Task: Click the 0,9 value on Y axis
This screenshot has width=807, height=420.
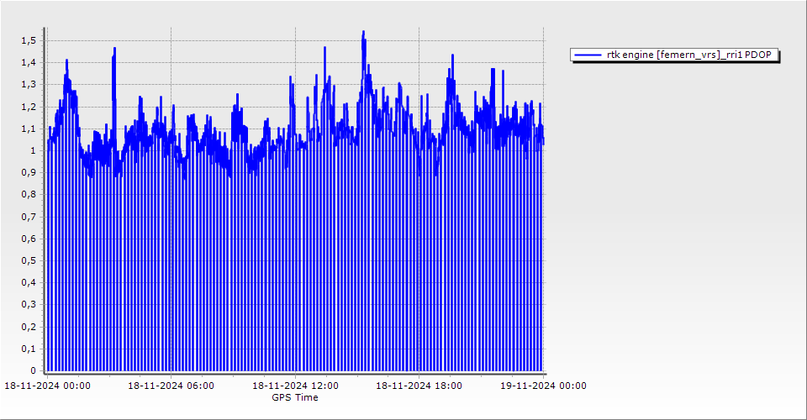Action: tap(29, 172)
